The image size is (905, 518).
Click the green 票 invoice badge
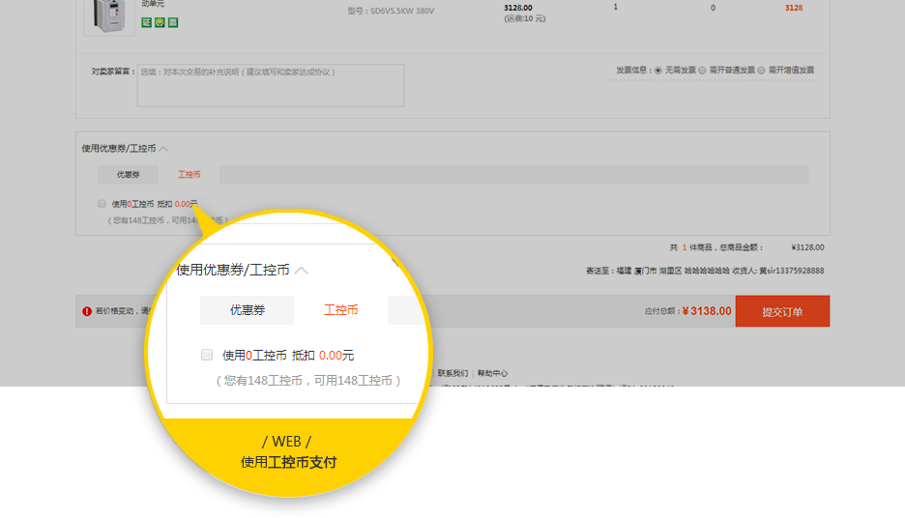pos(172,22)
